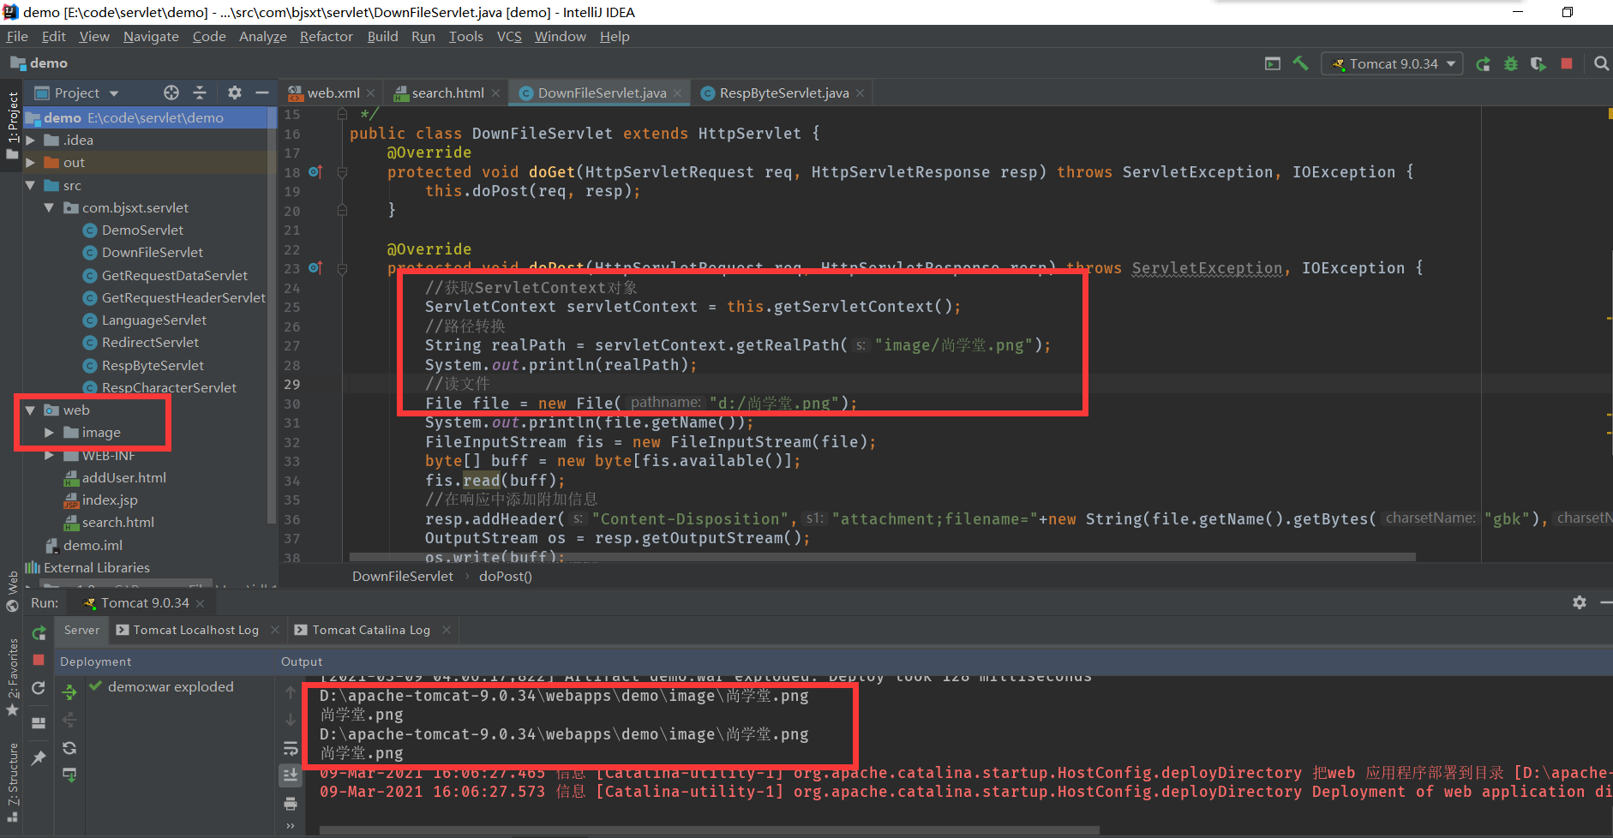Viewport: 1613px width, 838px height.
Task: Click the Output console horizontal scrollbar
Action: pyautogui.click(x=709, y=829)
